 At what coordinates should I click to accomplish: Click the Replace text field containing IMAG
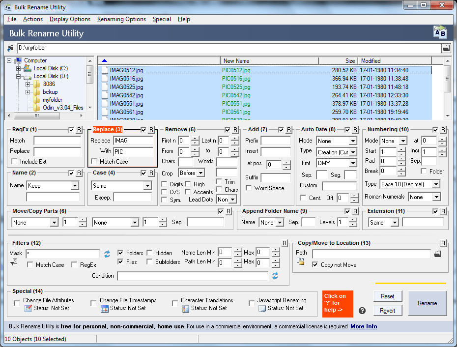point(133,141)
